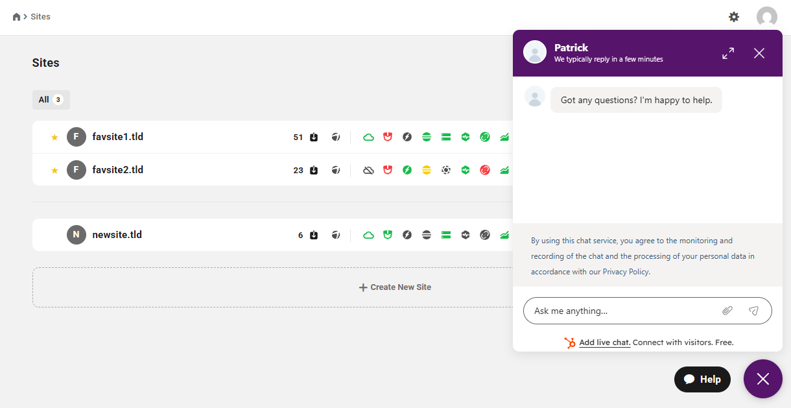Click updates count 51 for favsite1.tld
The height and width of the screenshot is (408, 791).
(x=298, y=137)
